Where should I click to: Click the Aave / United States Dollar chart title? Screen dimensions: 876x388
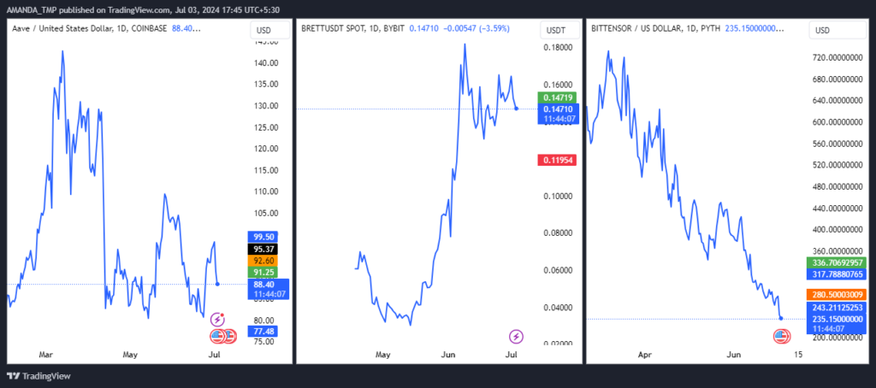click(89, 28)
